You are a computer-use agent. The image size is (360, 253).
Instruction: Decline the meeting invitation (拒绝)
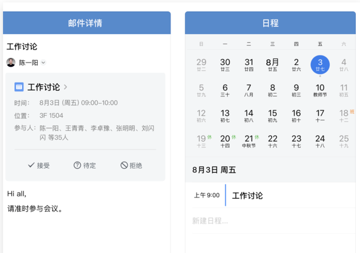[x=131, y=166]
